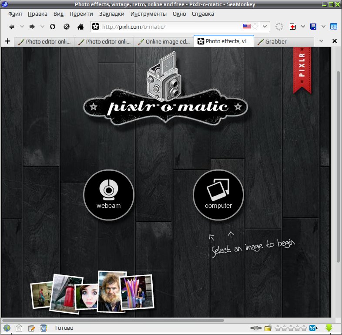Screen dimensions: 342x335
Task: Select the colorful straws sample photo
Action: point(137,292)
